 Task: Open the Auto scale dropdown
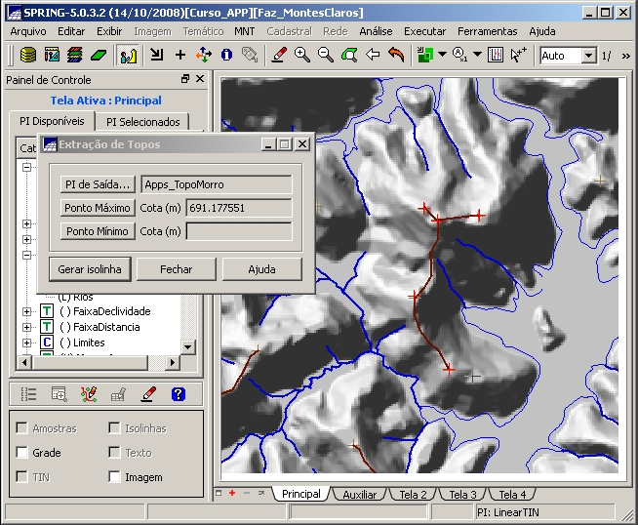coord(588,56)
